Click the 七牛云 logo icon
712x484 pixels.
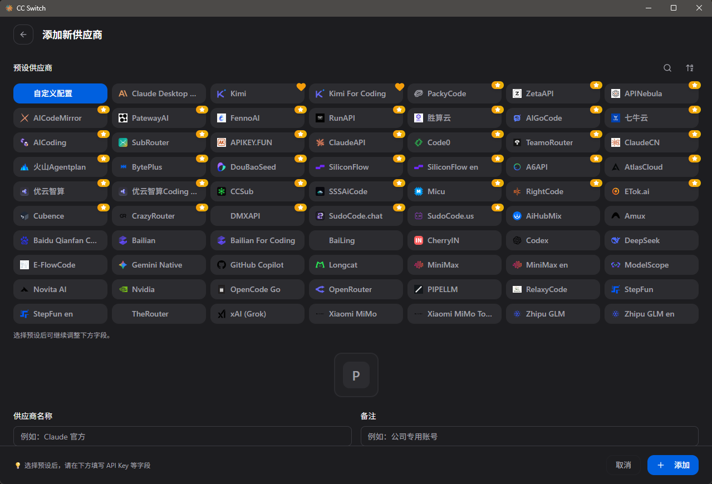[x=616, y=118]
